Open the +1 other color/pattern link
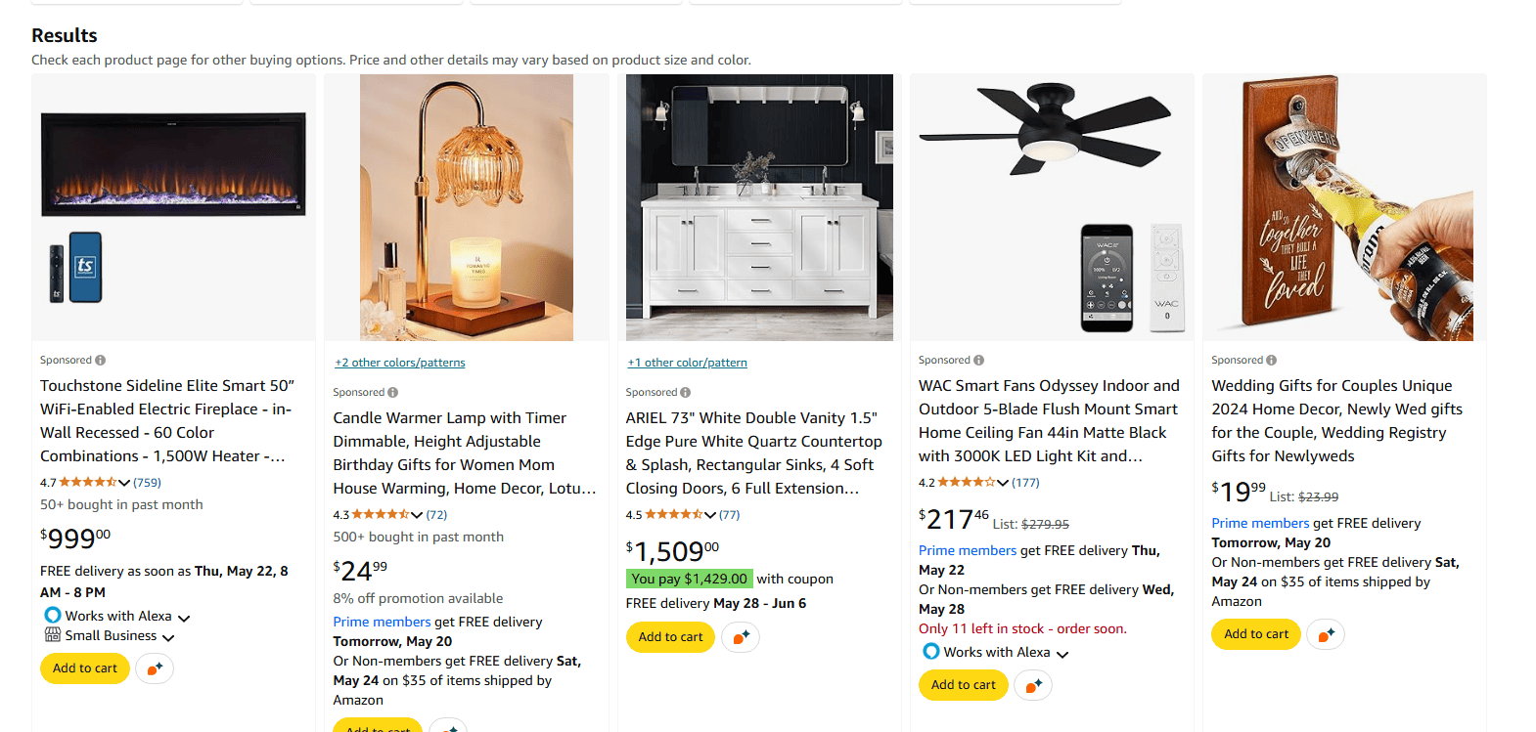Screen dimensions: 1536x732 coord(687,363)
